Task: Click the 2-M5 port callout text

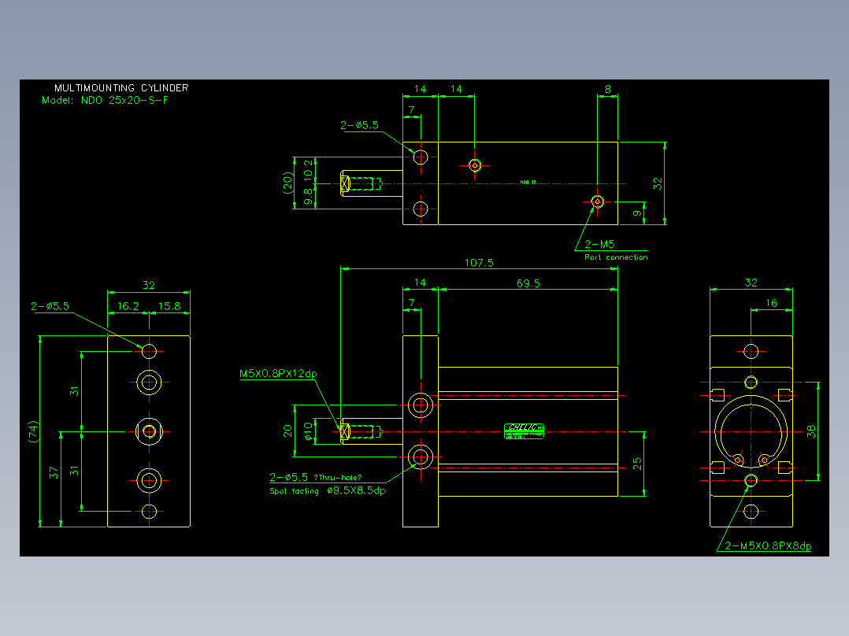Action: (x=599, y=244)
